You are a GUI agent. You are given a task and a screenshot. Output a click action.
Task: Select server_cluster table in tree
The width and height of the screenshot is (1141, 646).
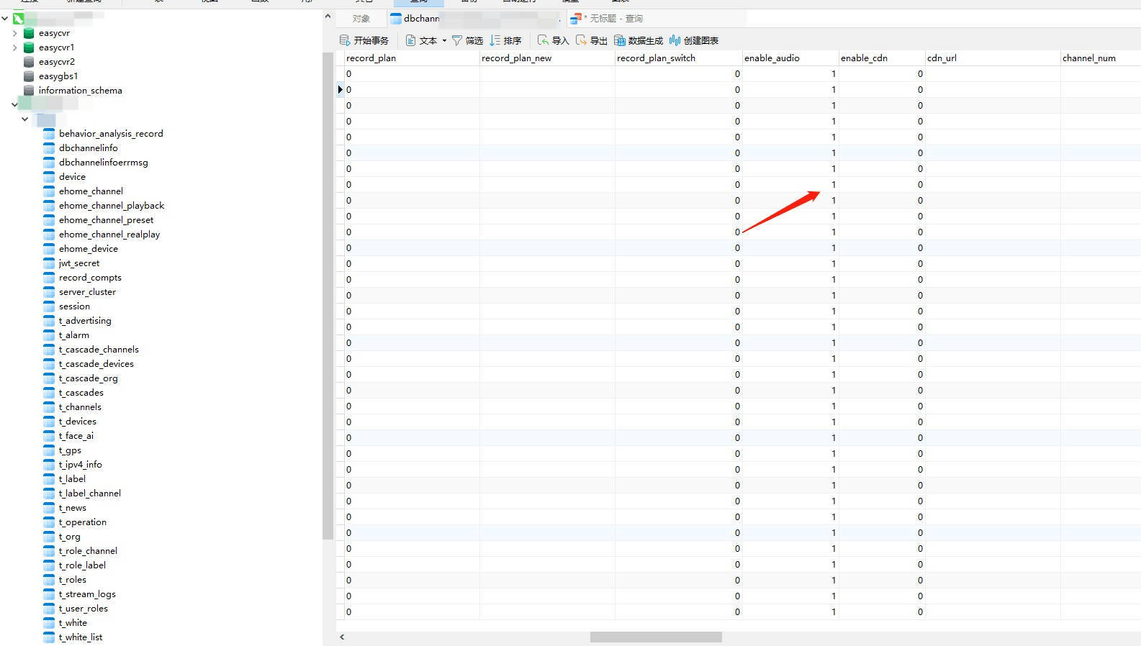pyautogui.click(x=87, y=292)
